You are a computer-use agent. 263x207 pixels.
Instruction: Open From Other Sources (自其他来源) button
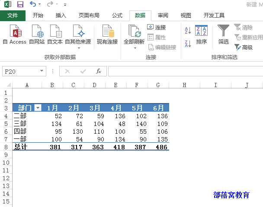pos(78,37)
